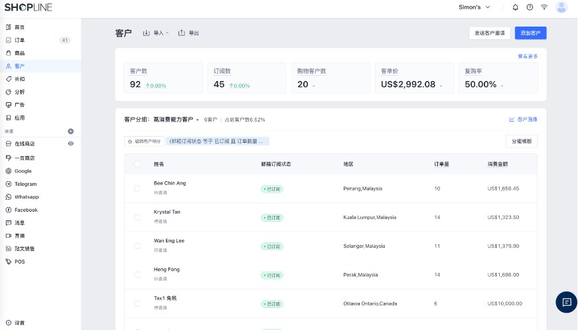578x330 pixels.
Task: Open the user avatar profile icon
Action: point(561,7)
